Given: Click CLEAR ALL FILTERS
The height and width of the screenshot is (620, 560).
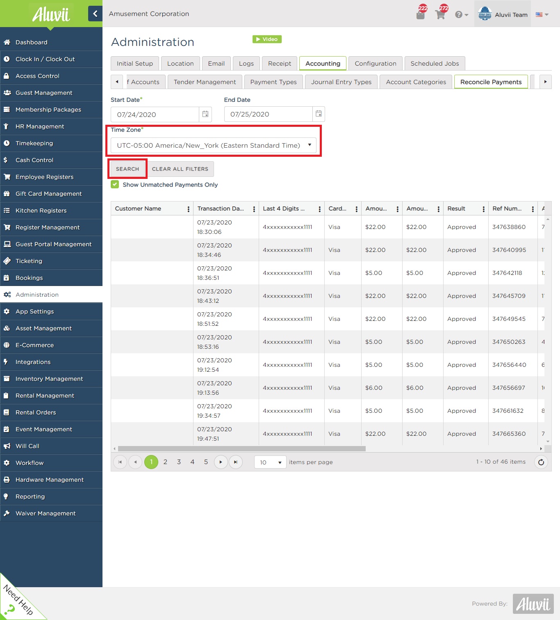Looking at the screenshot, I should coord(180,169).
